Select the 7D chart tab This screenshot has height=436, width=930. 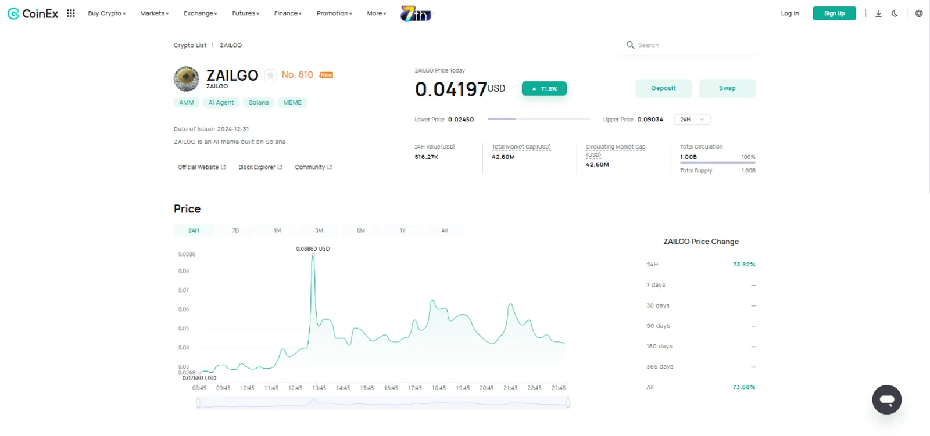coord(235,230)
